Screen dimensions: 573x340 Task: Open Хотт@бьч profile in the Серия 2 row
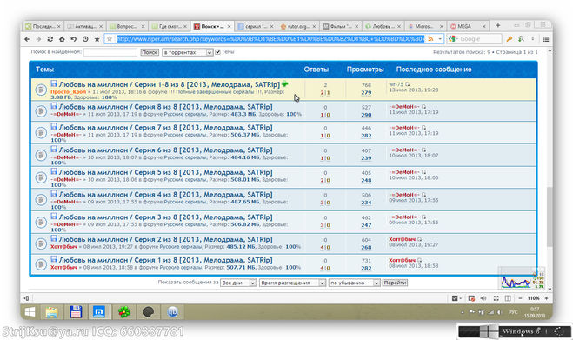point(64,247)
